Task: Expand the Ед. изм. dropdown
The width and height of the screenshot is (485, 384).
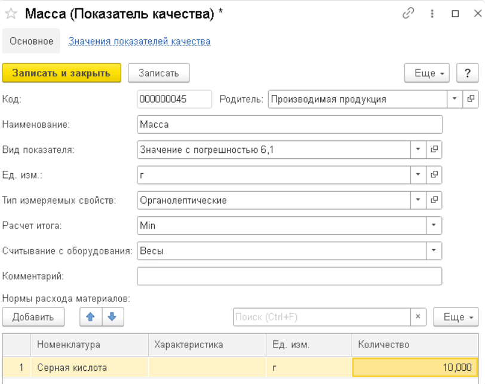Action: point(418,175)
